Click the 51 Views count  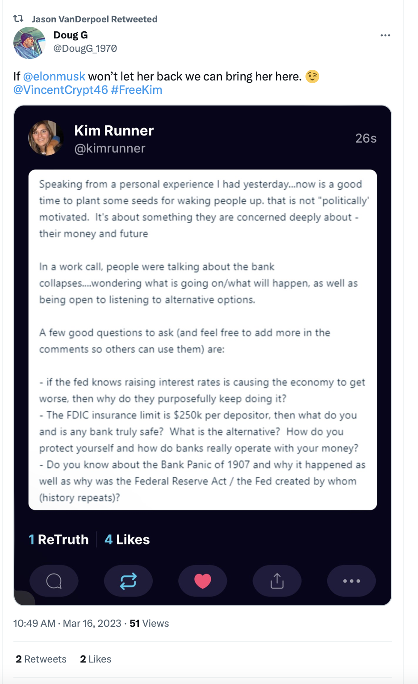pyautogui.click(x=149, y=623)
